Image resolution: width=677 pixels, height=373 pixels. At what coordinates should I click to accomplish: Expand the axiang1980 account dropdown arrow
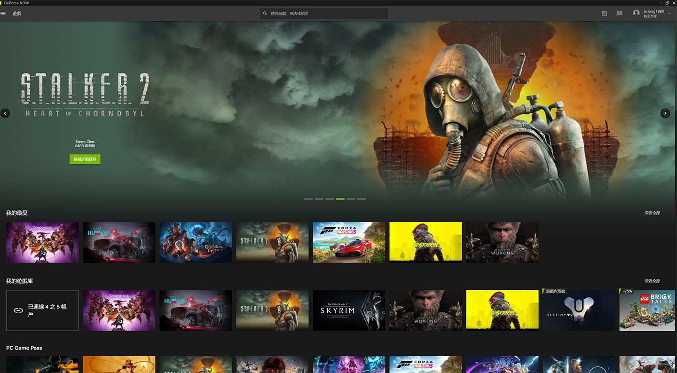[669, 14]
